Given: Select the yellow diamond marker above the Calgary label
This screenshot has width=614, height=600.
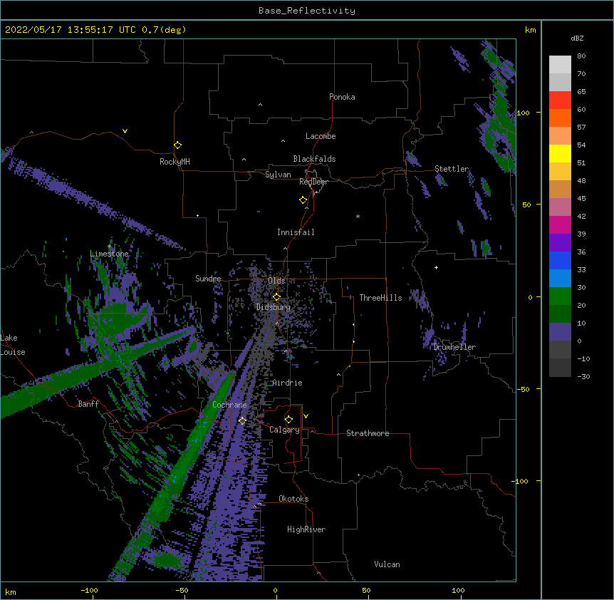Looking at the screenshot, I should [x=288, y=420].
